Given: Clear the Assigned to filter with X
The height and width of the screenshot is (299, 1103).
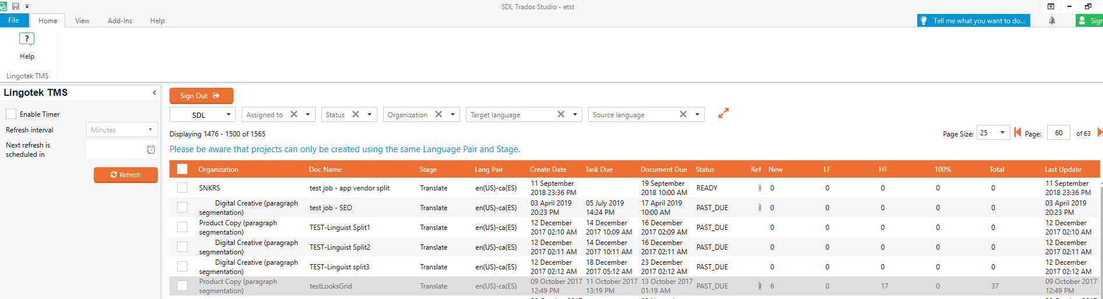Looking at the screenshot, I should pos(294,114).
